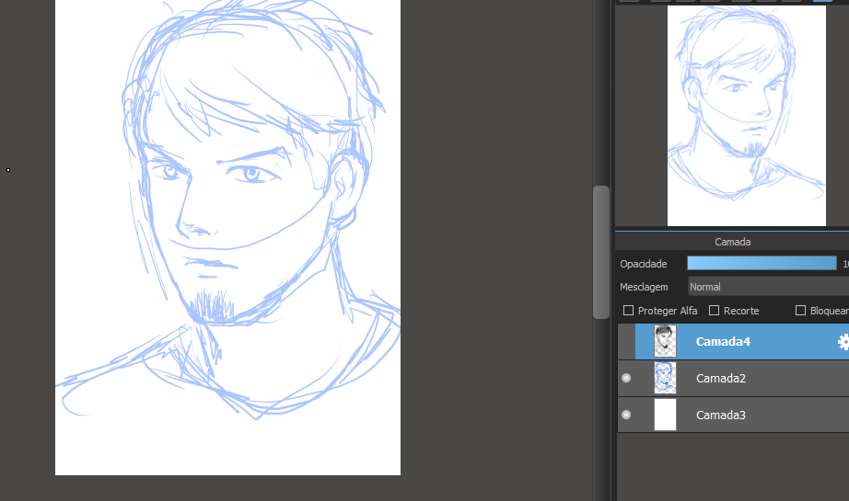Select the layer named Camada2
Screen dimensions: 849x501
point(721,379)
